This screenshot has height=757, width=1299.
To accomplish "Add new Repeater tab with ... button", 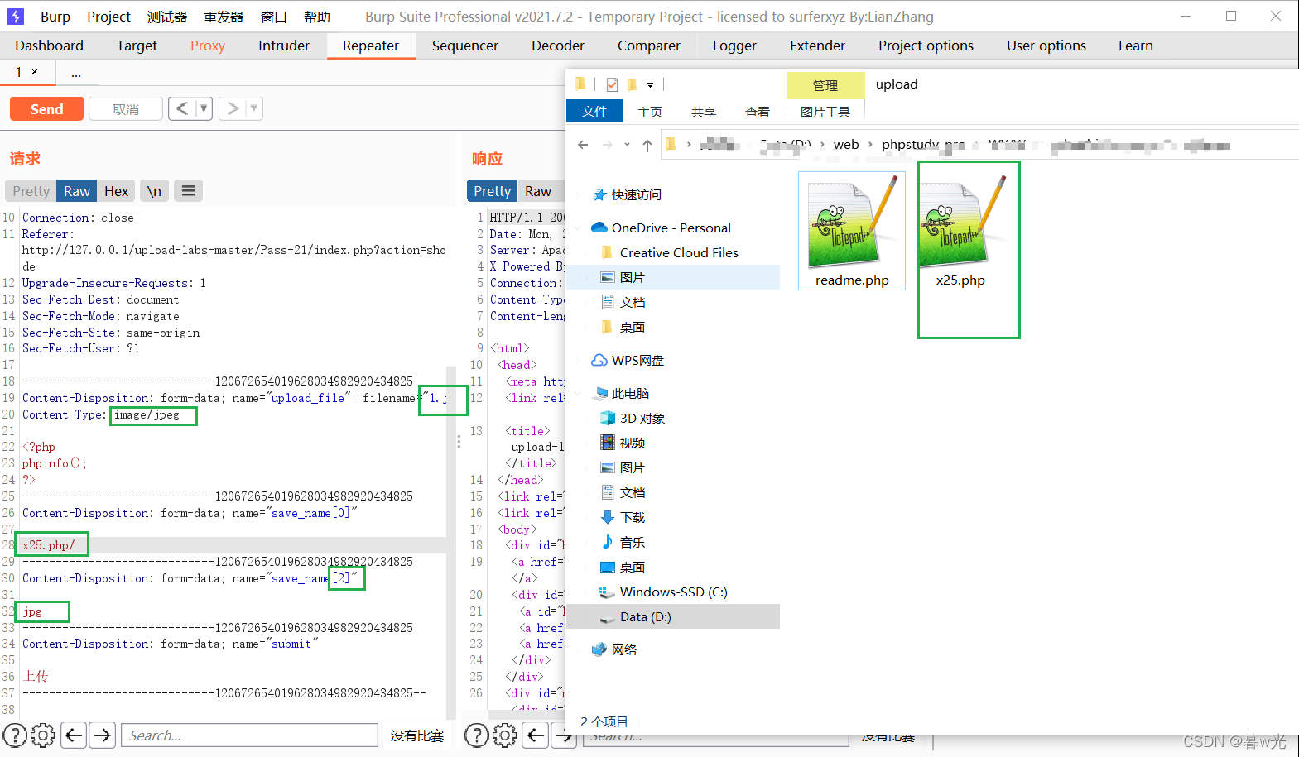I will click(76, 73).
